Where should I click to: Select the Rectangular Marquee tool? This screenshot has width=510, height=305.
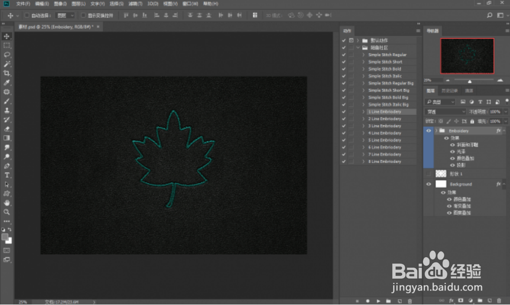click(7, 46)
